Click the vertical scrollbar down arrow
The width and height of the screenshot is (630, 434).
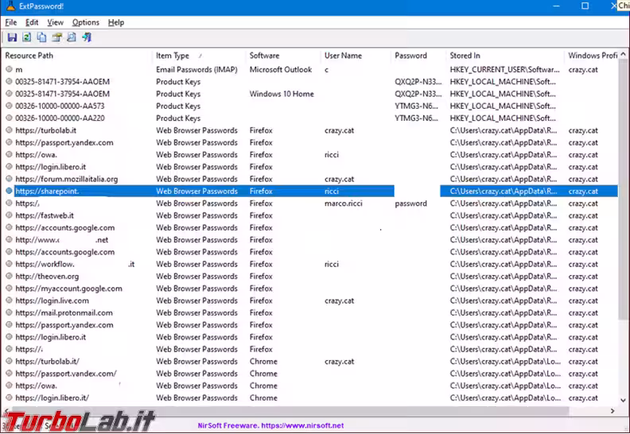(624, 401)
